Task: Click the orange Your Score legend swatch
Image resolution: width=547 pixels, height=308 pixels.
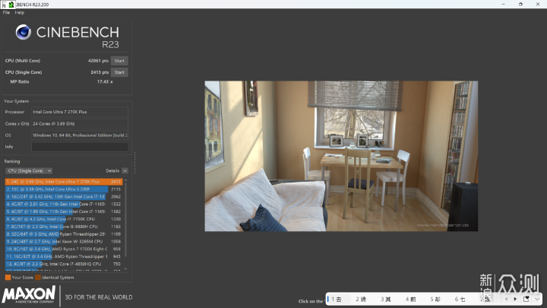Action: click(x=8, y=278)
